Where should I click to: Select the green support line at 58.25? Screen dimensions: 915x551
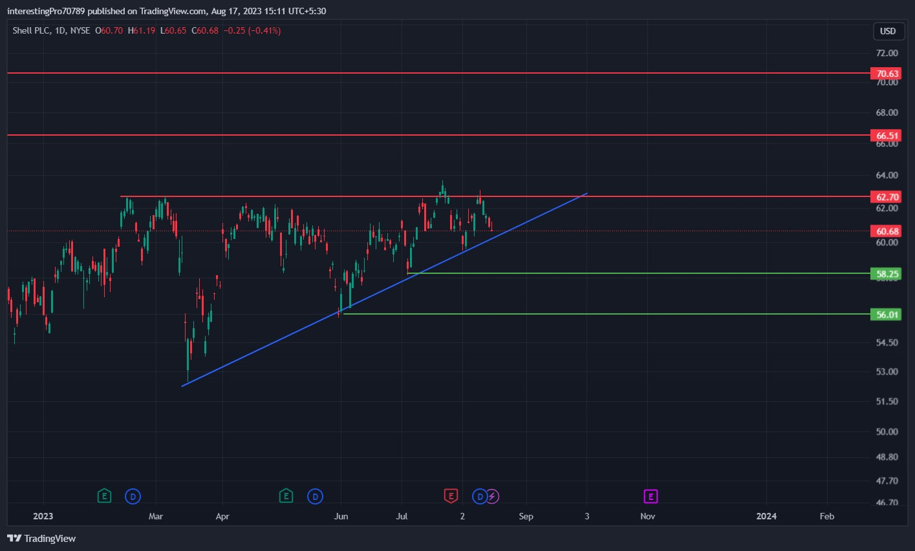point(638,273)
